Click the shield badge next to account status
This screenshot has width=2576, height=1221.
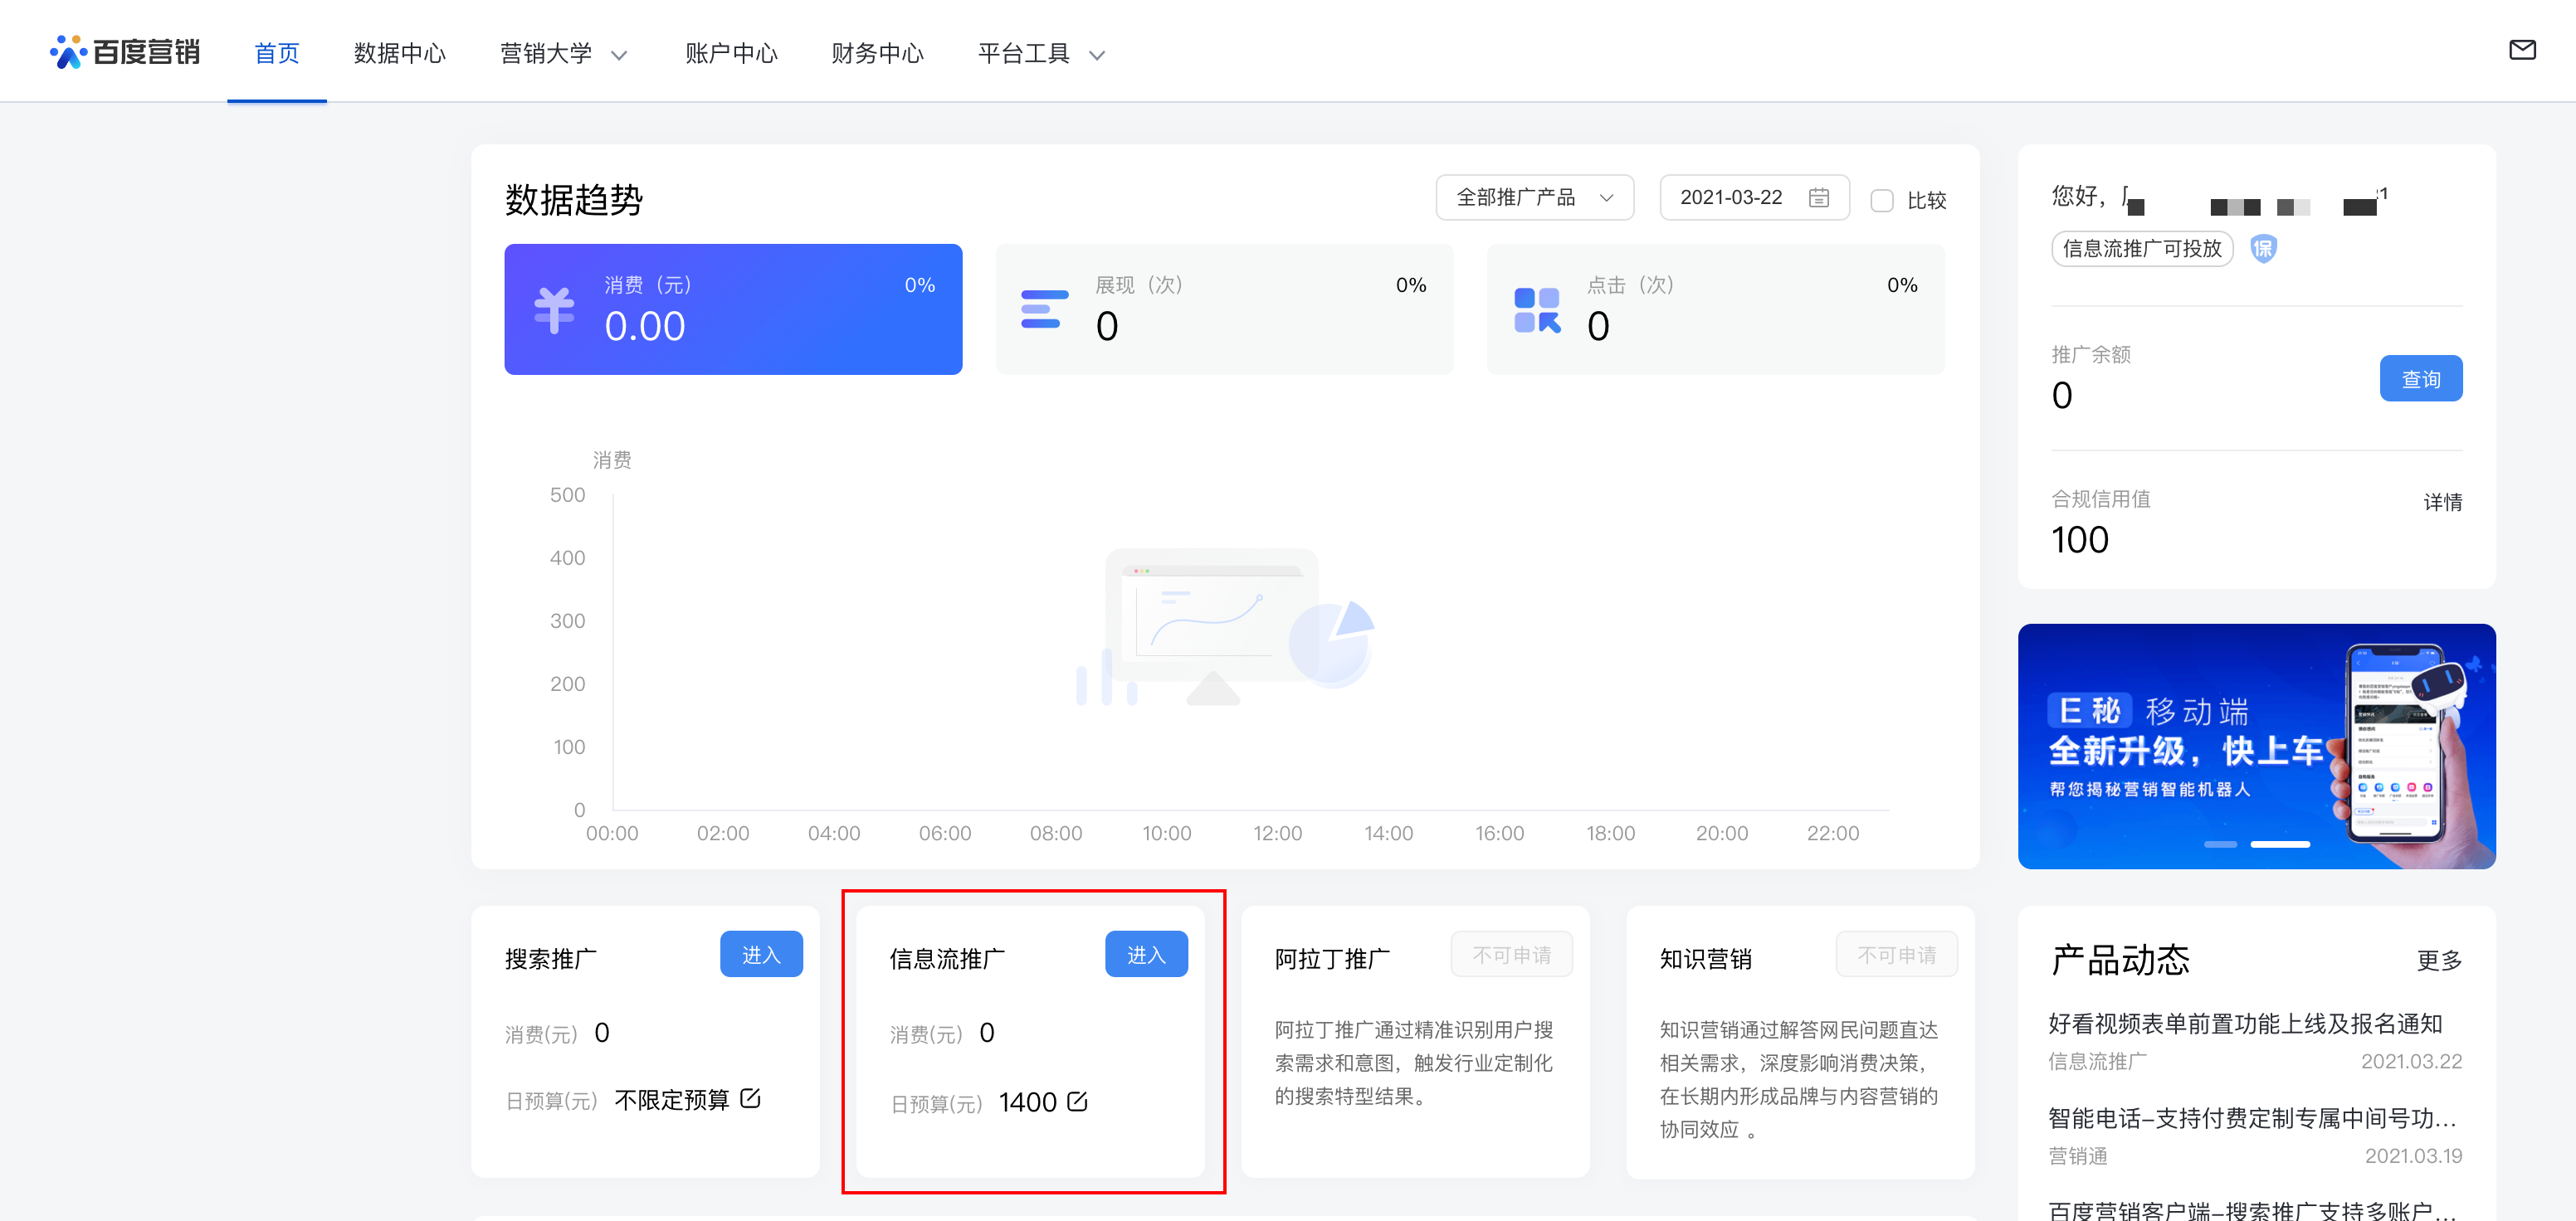pyautogui.click(x=2263, y=248)
